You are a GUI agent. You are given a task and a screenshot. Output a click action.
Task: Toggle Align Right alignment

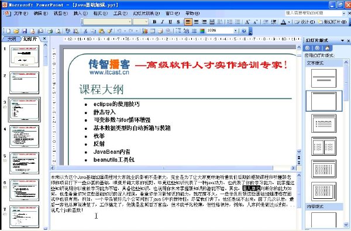point(204,22)
